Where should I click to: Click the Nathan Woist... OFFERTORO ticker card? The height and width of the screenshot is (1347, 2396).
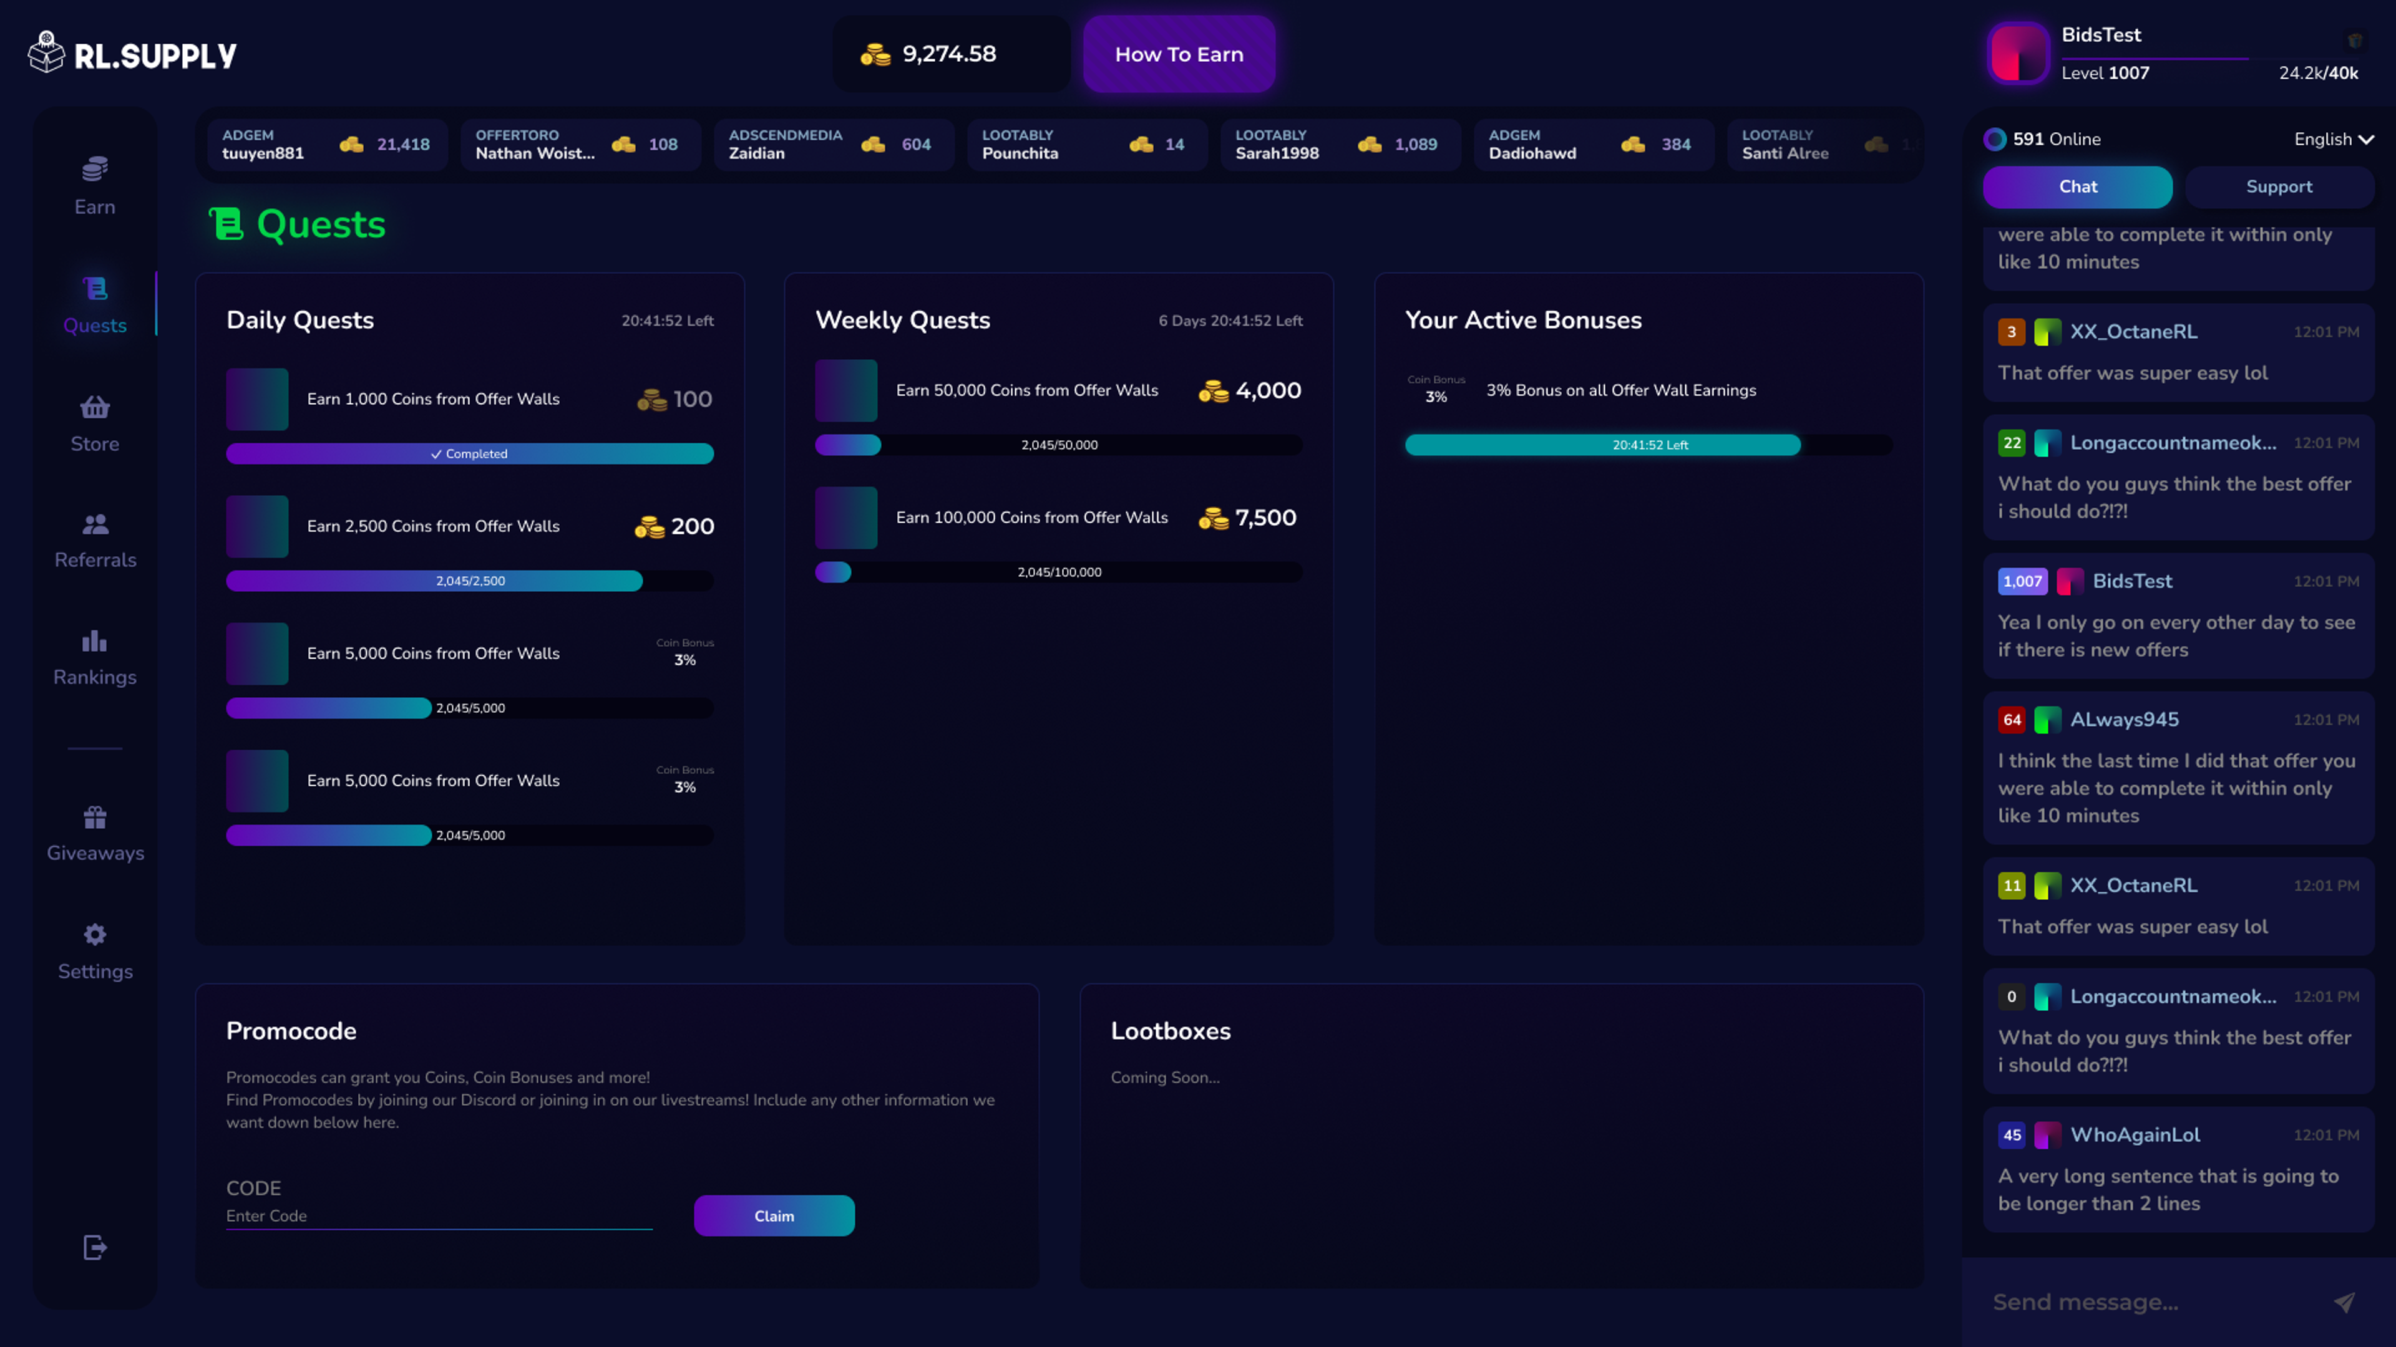click(x=580, y=144)
